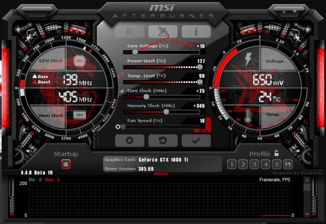Click the DETACH monitor link
Image resolution: width=326 pixels, height=224 pixels.
pos(162,174)
